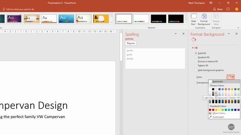Apply the purple theme thumbnail
The width and height of the screenshot is (241, 135).
[14, 19]
